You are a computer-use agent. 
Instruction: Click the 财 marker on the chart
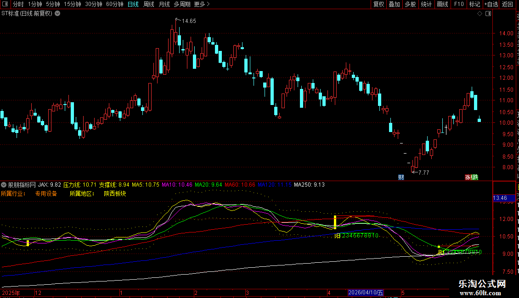[401, 177]
